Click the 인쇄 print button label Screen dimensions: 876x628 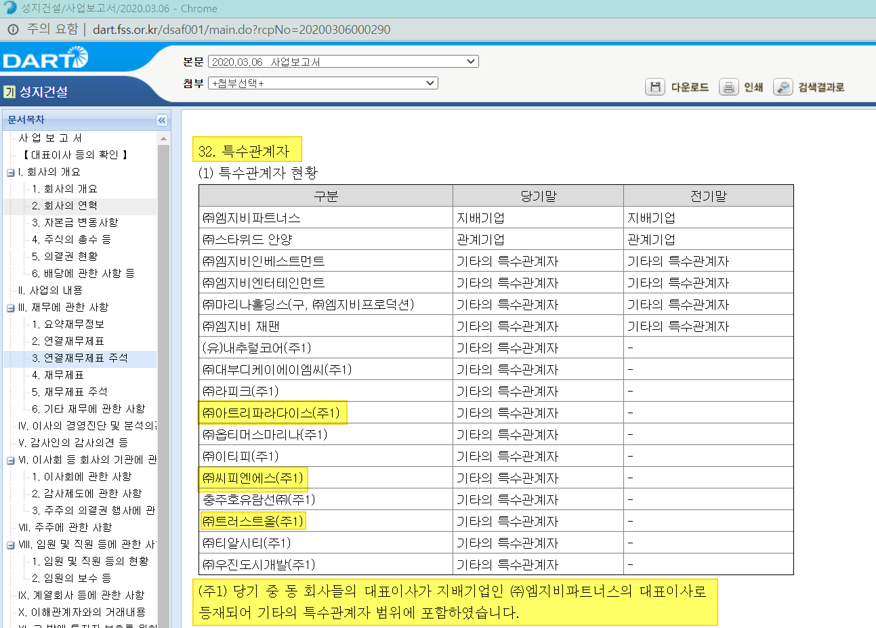point(753,87)
